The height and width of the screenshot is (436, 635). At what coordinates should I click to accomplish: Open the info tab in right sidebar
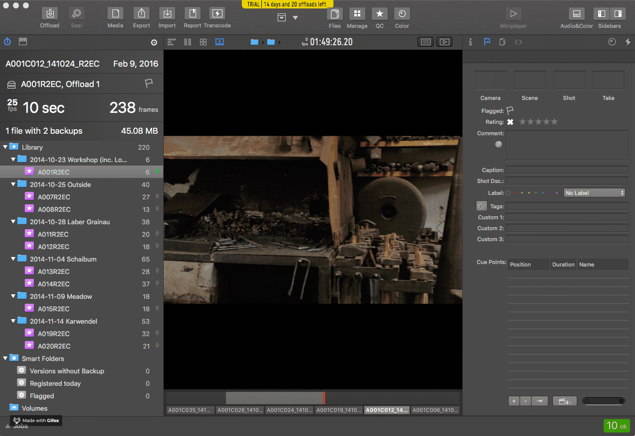(470, 42)
